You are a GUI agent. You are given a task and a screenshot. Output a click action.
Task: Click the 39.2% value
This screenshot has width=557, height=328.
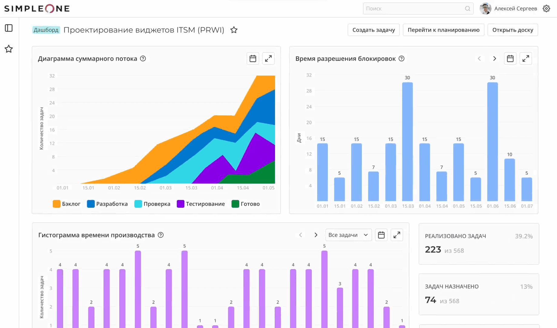[x=524, y=236]
